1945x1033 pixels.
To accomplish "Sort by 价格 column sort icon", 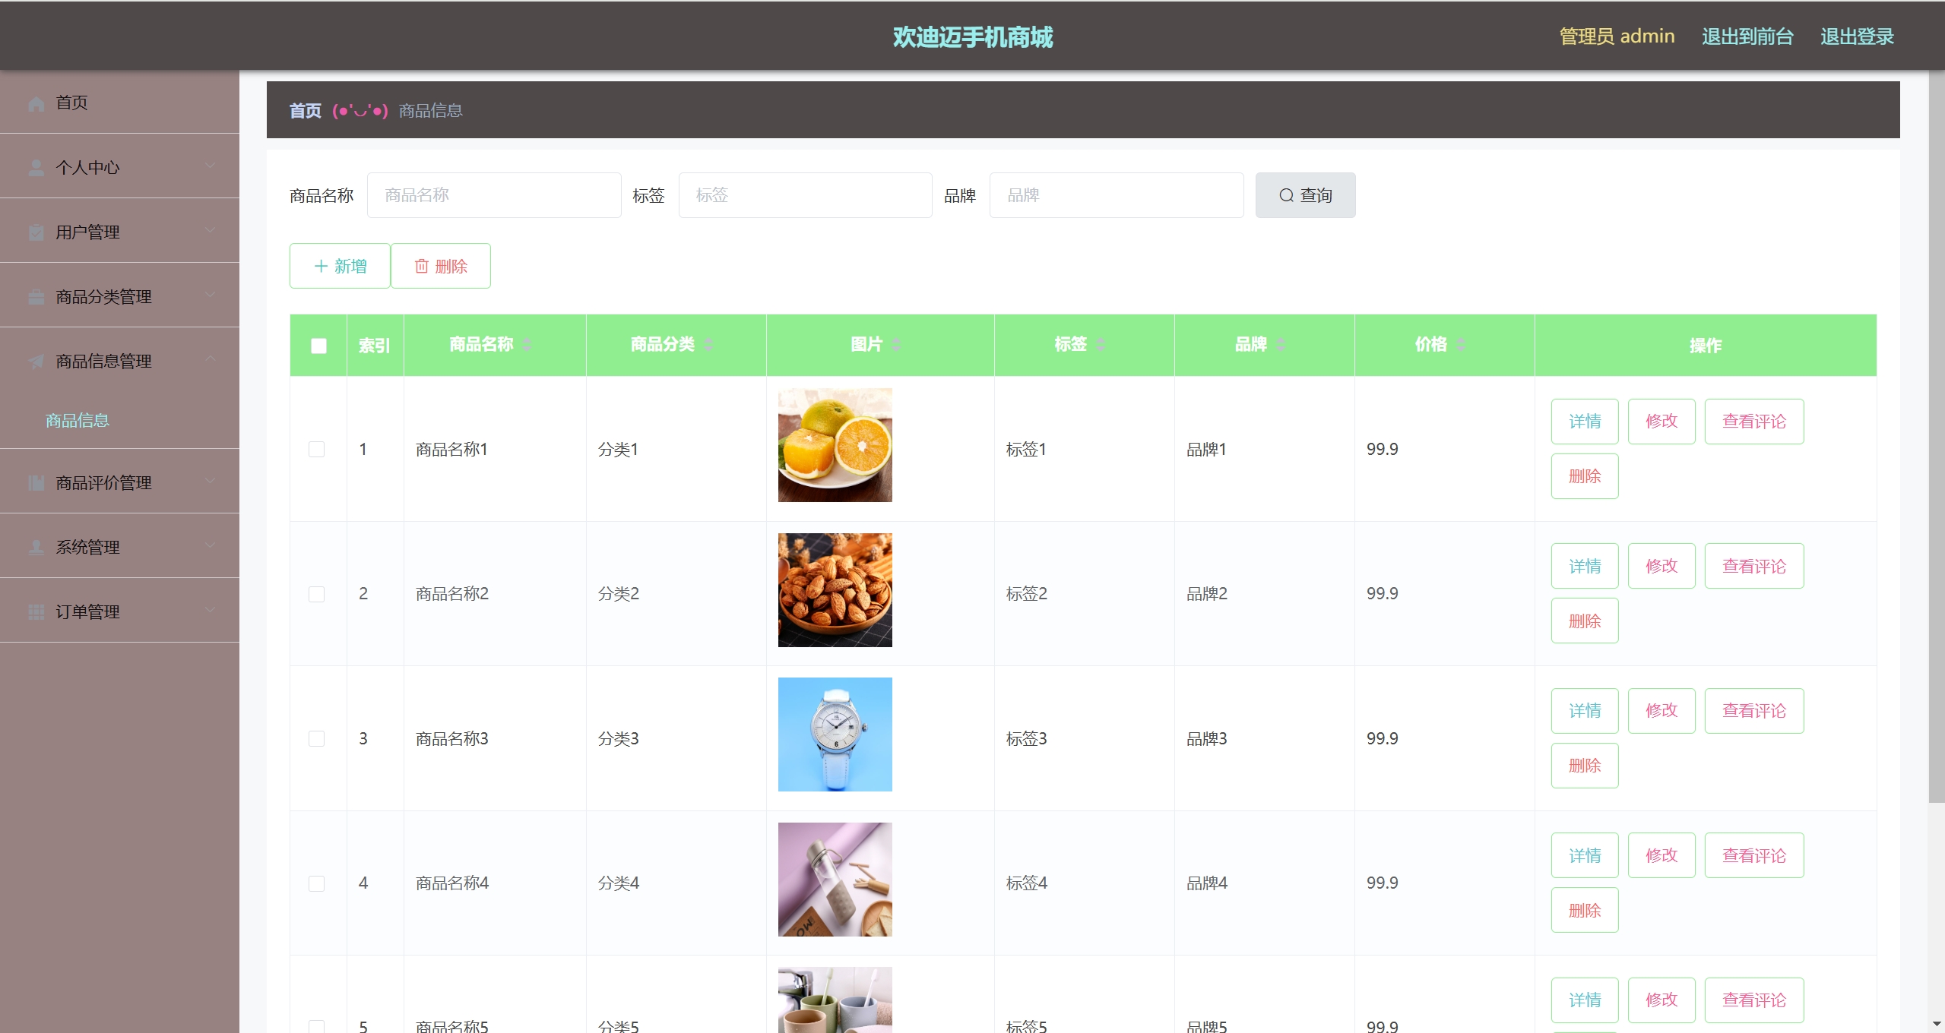I will [1461, 345].
